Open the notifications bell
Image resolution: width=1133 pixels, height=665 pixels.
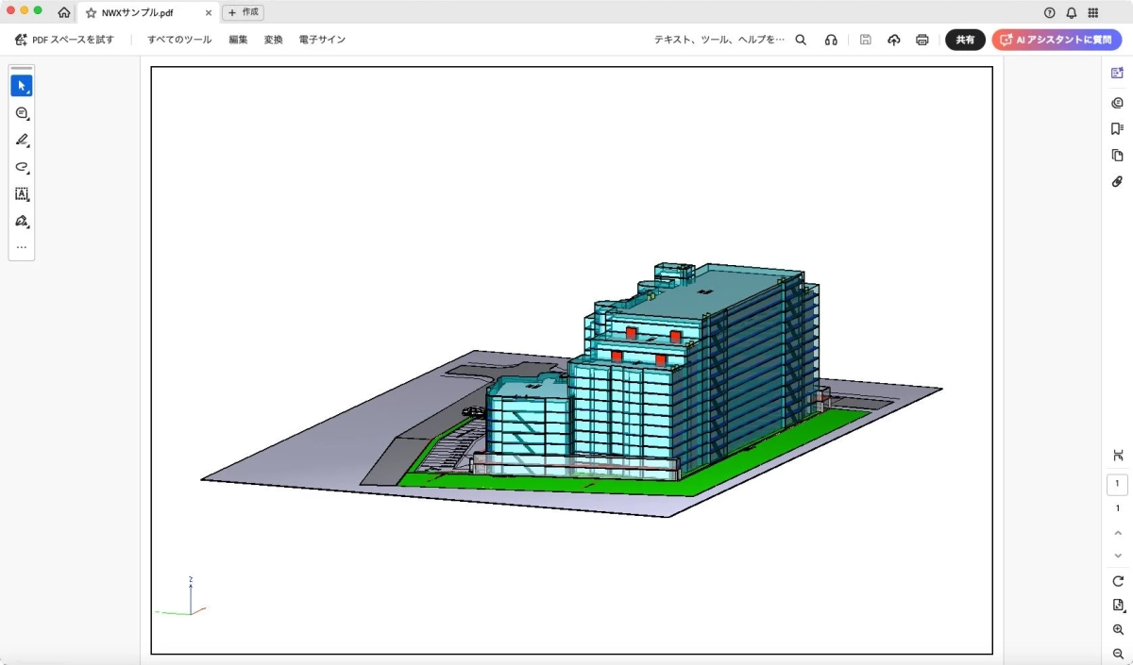1072,12
